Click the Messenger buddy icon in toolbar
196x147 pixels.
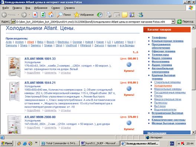click(140, 15)
